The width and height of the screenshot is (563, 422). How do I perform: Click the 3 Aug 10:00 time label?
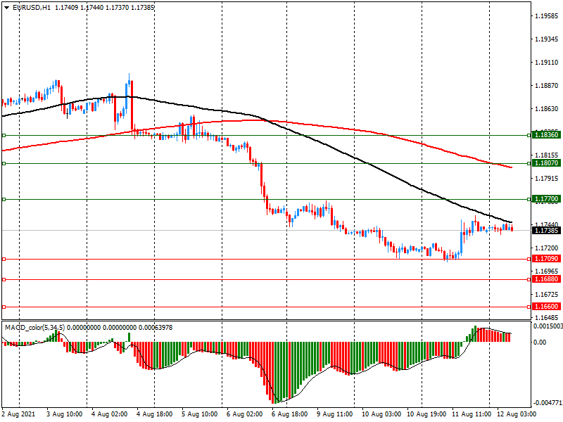[64, 414]
